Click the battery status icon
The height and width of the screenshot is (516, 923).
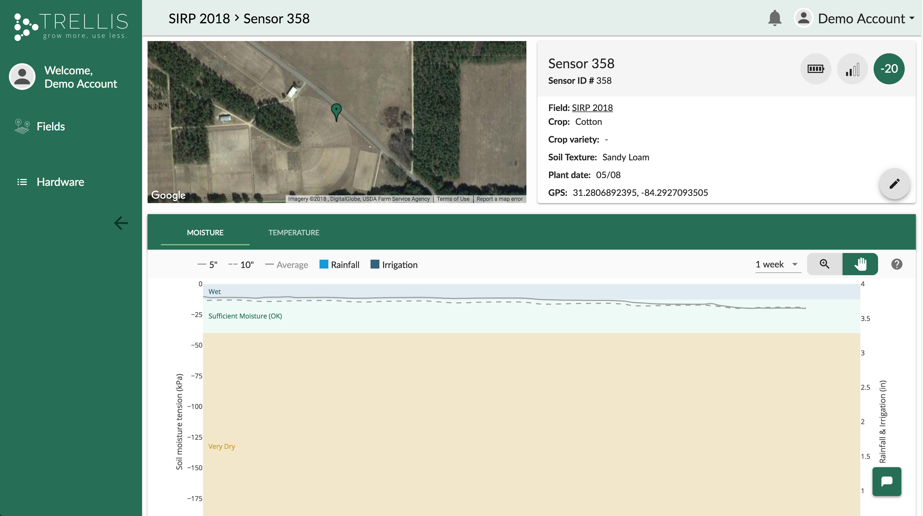(815, 69)
